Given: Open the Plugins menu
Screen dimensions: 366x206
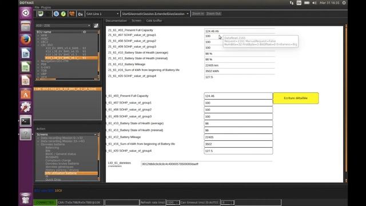Looking at the screenshot, I should 46,7.
